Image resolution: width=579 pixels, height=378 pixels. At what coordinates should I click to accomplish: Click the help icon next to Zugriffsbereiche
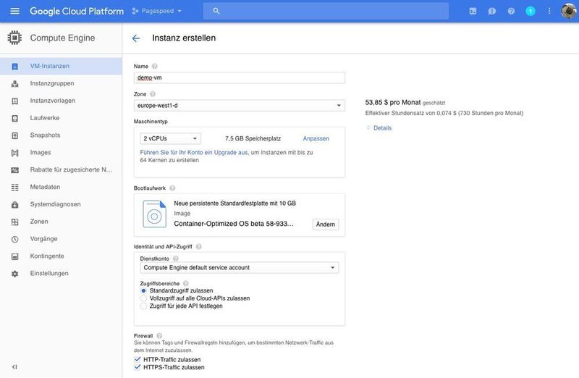click(186, 283)
